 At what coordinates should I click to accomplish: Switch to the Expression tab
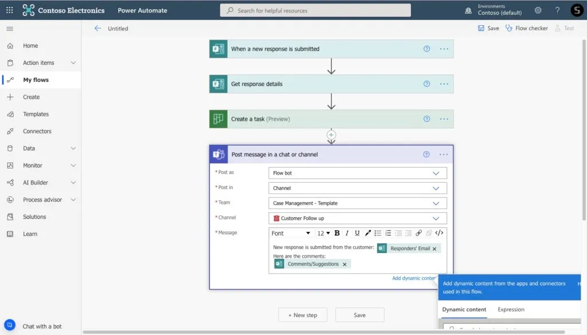[511, 310]
